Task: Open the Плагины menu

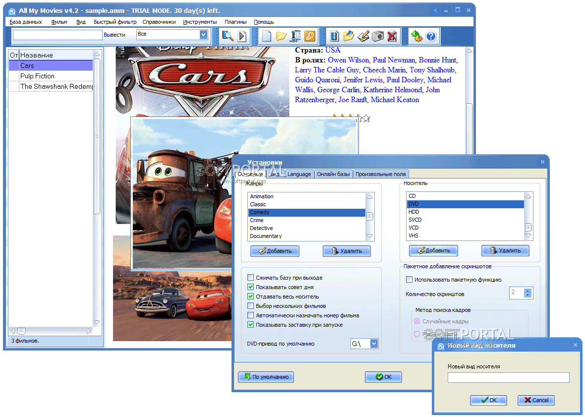Action: click(x=235, y=22)
